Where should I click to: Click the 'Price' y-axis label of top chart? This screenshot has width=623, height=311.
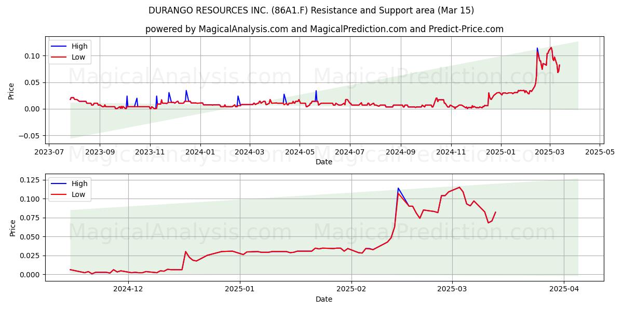[x=11, y=90]
